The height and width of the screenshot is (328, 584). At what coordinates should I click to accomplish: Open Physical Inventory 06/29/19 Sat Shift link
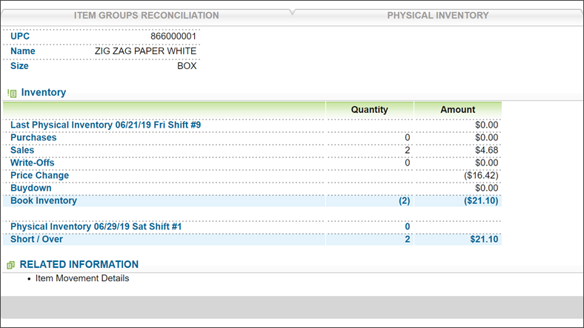[x=96, y=226]
